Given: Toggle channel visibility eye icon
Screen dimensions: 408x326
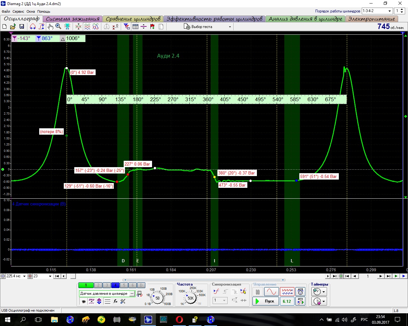Looking at the screenshot, I should point(84,301).
